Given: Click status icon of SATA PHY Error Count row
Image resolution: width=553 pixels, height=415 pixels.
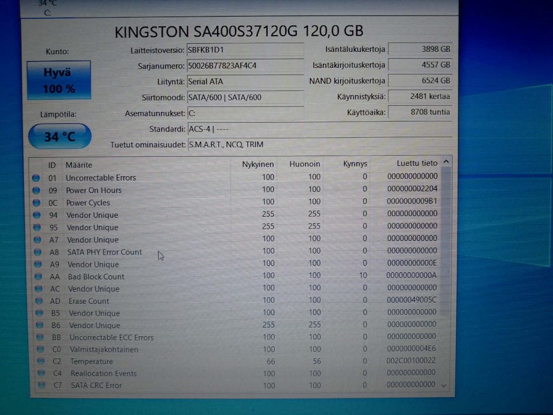Looking at the screenshot, I should pos(38,252).
